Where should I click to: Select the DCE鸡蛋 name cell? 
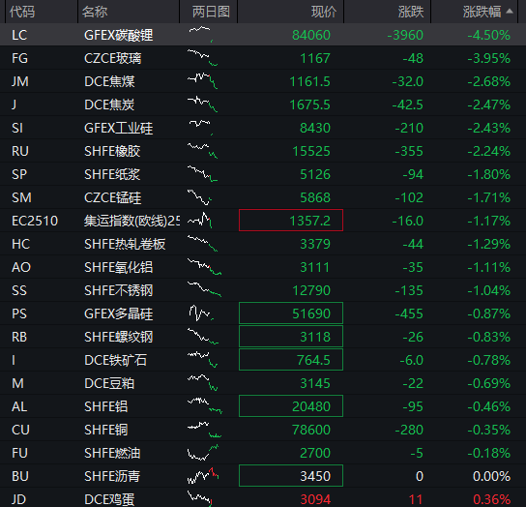coord(109,499)
